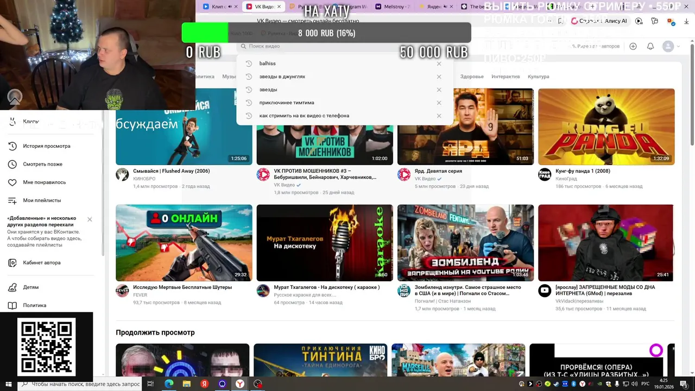Switch to the Клип browser tab
This screenshot has width=695, height=391.
[220, 7]
